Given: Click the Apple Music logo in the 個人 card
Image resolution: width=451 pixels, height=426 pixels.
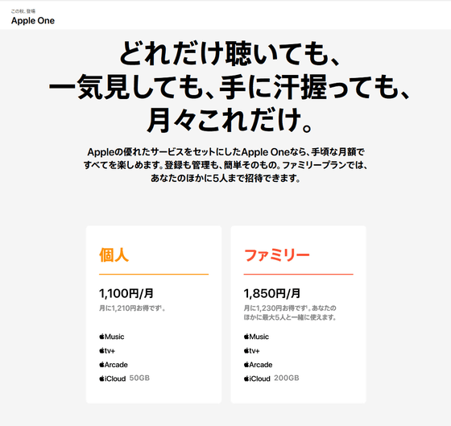Looking at the screenshot, I should click(x=112, y=337).
